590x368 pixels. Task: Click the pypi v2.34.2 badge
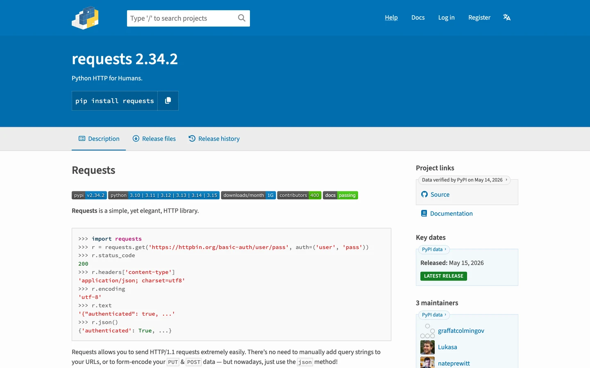[x=89, y=195]
